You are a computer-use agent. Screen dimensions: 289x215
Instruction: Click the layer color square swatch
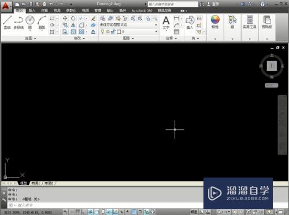click(x=119, y=32)
